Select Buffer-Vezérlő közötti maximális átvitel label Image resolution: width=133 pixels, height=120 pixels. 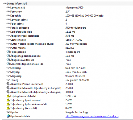pyautogui.click(x=32, y=44)
